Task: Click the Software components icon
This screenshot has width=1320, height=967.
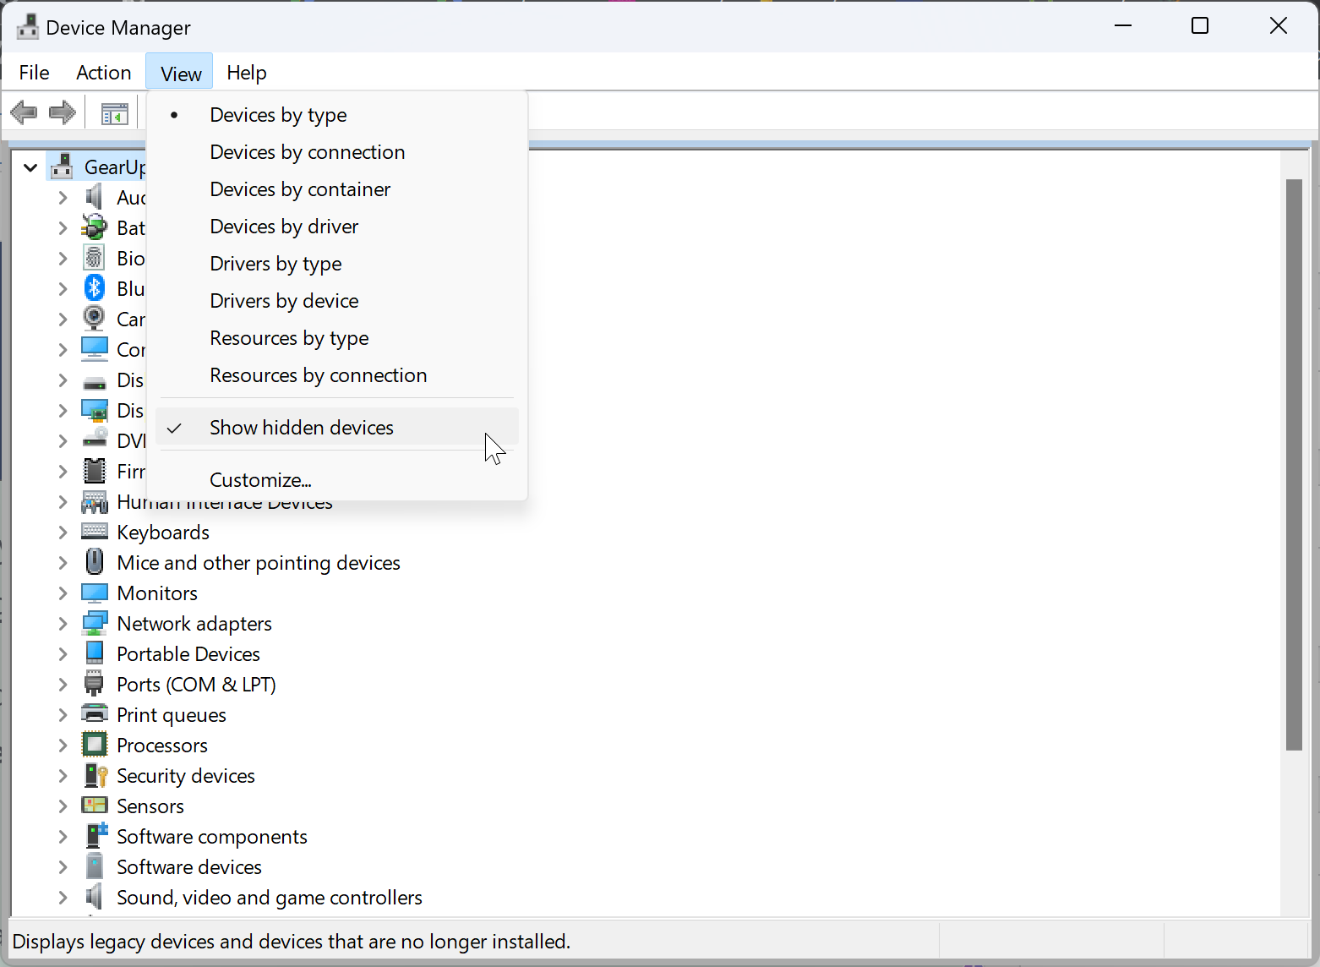Action: tap(95, 835)
